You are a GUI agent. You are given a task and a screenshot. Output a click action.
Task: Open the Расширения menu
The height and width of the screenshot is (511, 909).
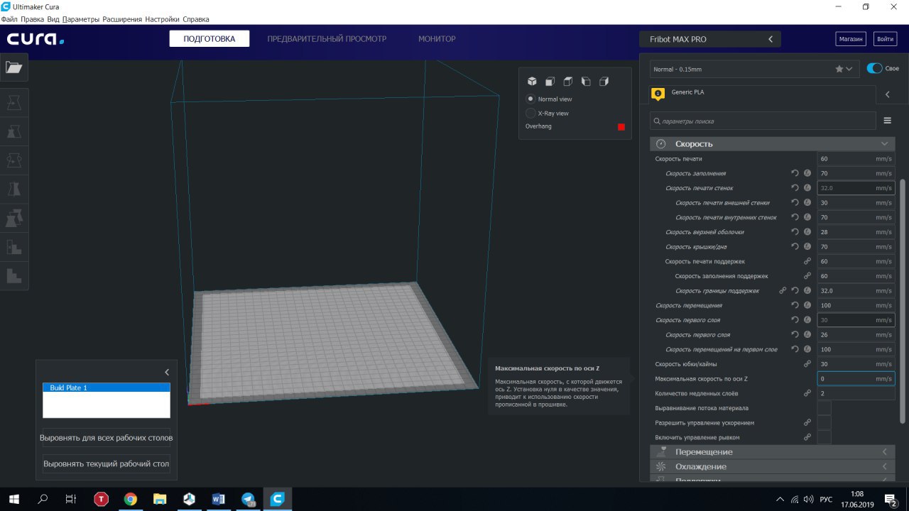(122, 19)
